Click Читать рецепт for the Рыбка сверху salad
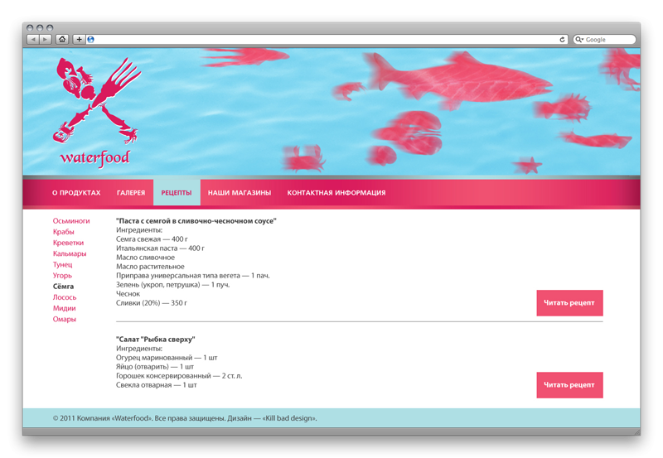Screen dimensions: 663x458 [x=569, y=385]
